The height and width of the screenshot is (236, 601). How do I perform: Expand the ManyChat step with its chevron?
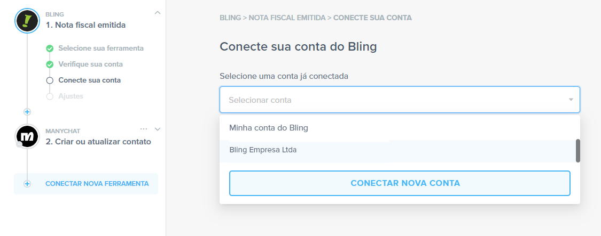click(x=157, y=129)
